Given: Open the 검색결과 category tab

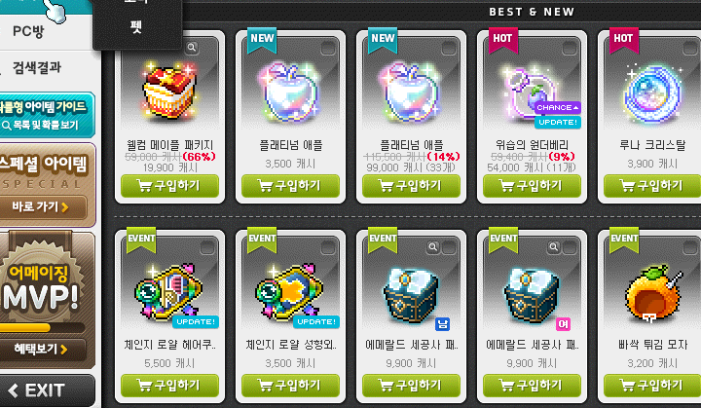Looking at the screenshot, I should pyautogui.click(x=37, y=67).
